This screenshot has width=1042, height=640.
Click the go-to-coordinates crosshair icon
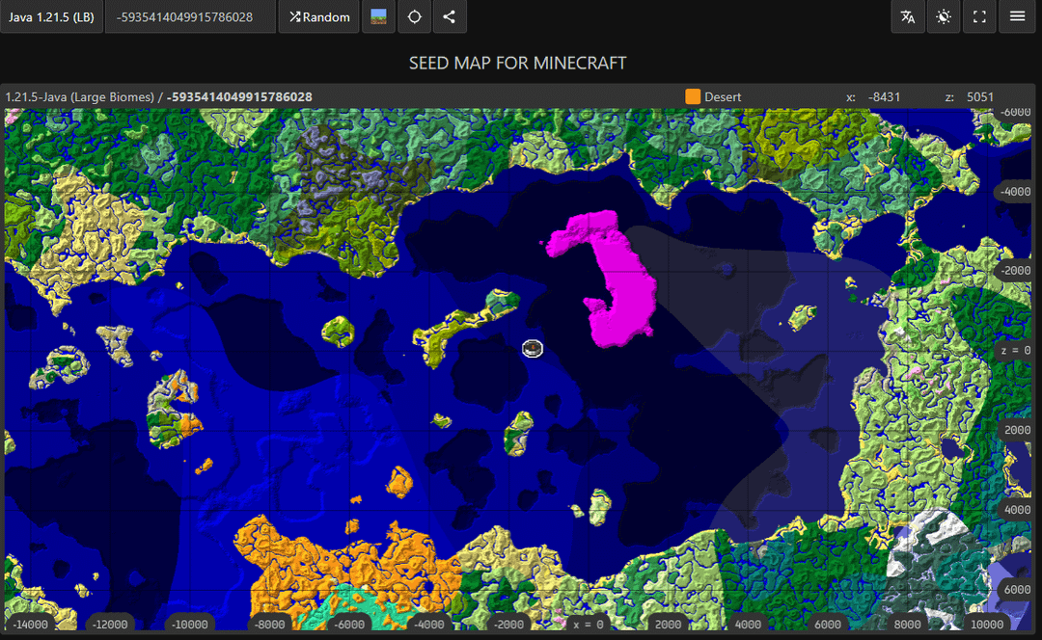click(414, 17)
